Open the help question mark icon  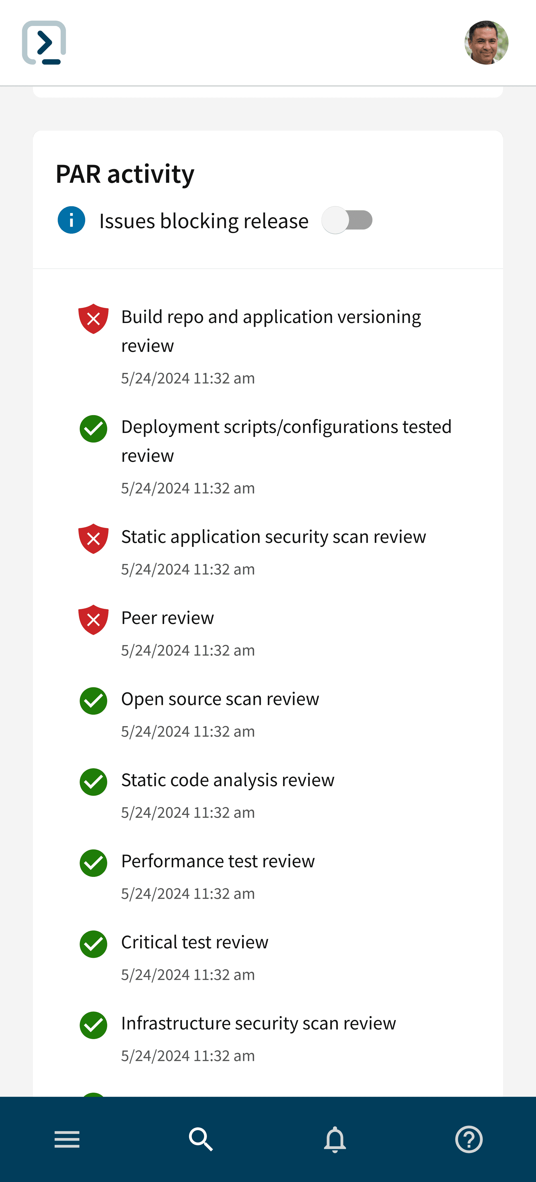click(x=469, y=1139)
